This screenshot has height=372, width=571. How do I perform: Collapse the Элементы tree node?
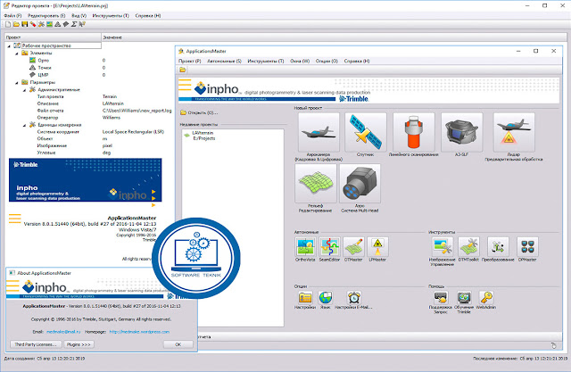coord(17,54)
